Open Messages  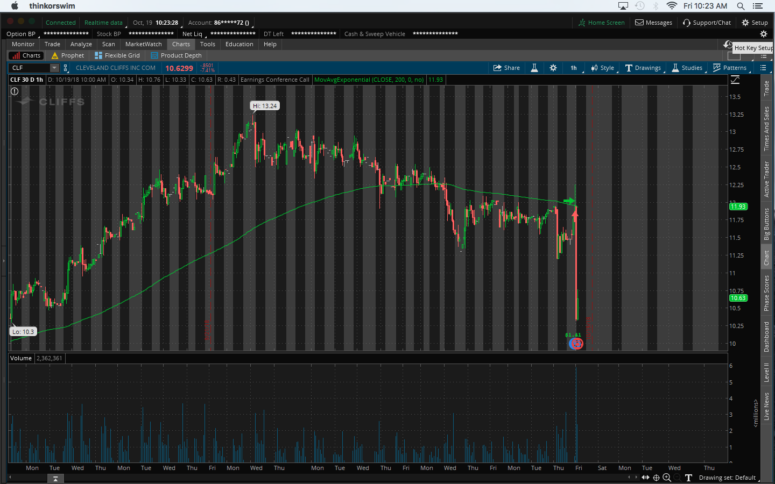tap(654, 23)
